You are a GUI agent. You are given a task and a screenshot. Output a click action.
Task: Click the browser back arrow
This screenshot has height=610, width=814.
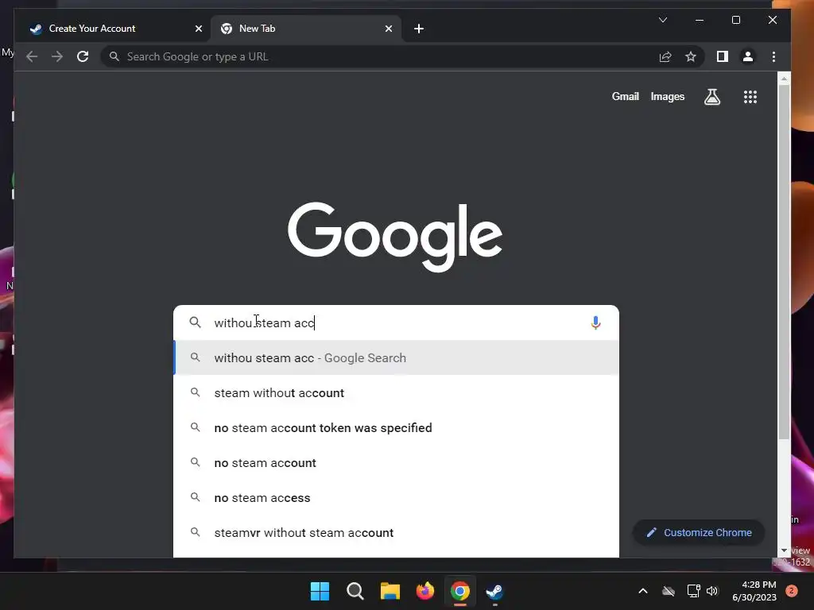click(x=32, y=56)
